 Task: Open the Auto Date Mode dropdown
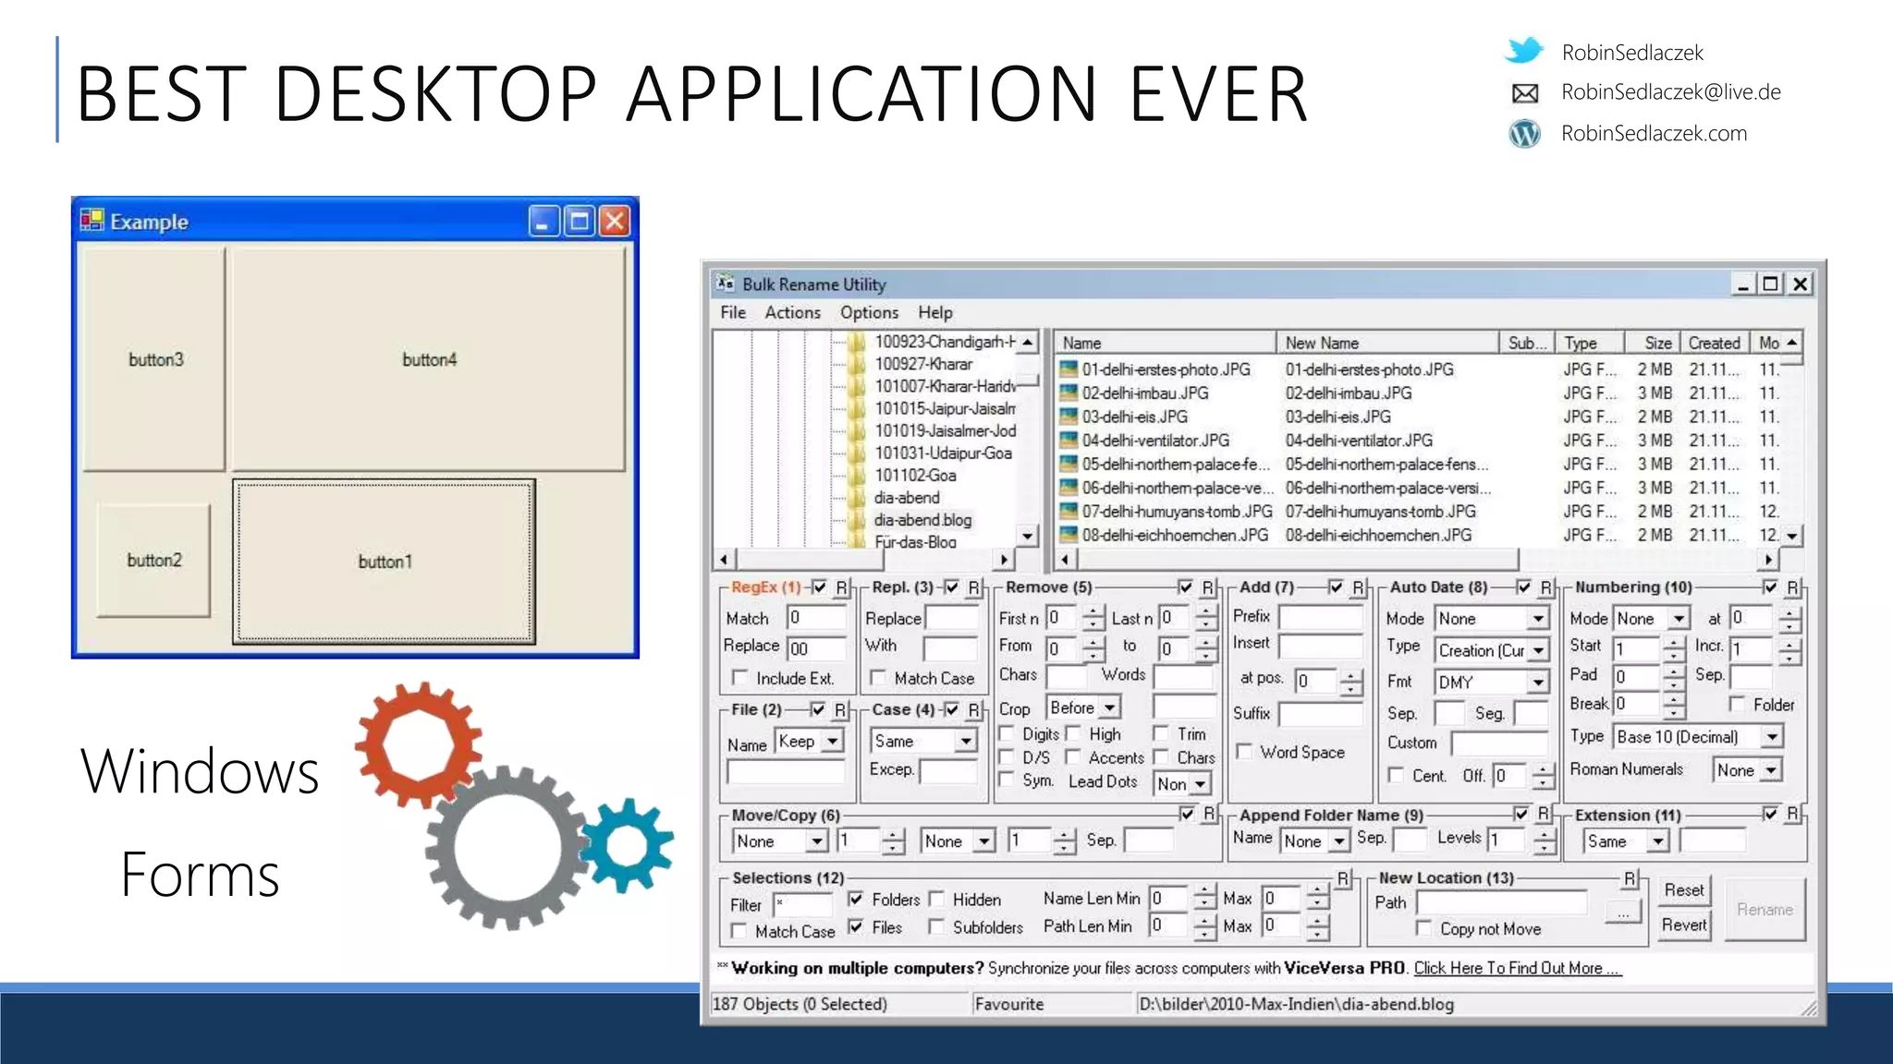(x=1538, y=619)
